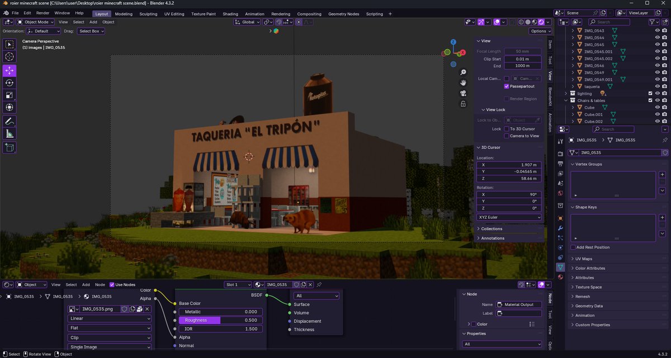Open the Edit menu
Screen dimensions: 671x358
27,13
